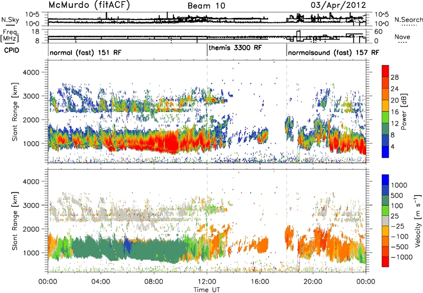
Task: Click the 18:00 dashed marker in velocity panel
Action: pyautogui.click(x=287, y=221)
